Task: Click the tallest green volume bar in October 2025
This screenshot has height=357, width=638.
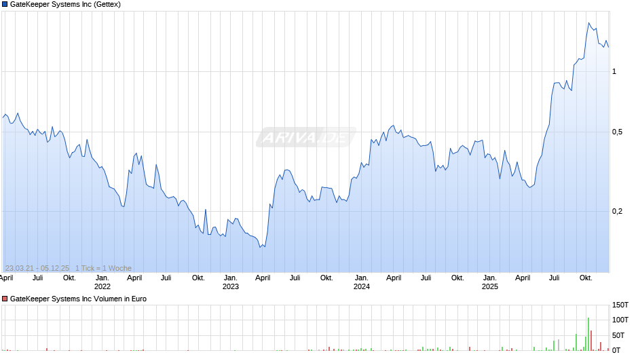Action: [588, 334]
